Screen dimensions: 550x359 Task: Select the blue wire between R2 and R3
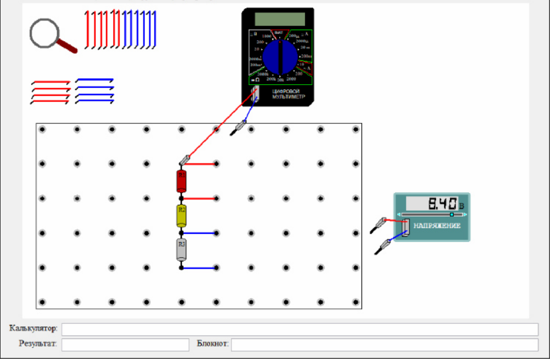click(x=199, y=233)
